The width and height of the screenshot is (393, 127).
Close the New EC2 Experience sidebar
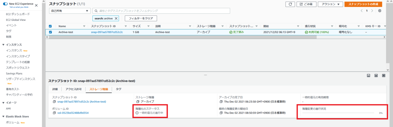36,6
